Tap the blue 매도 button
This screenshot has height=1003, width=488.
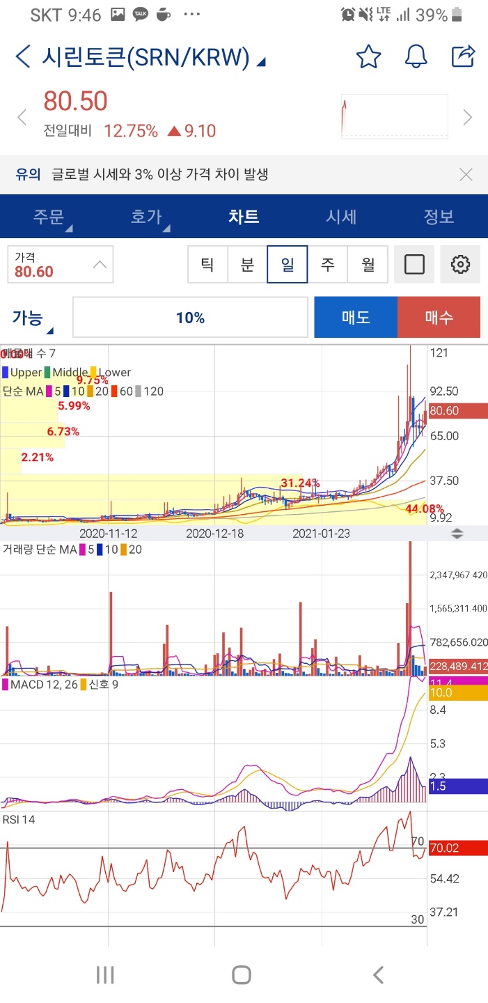pyautogui.click(x=356, y=317)
